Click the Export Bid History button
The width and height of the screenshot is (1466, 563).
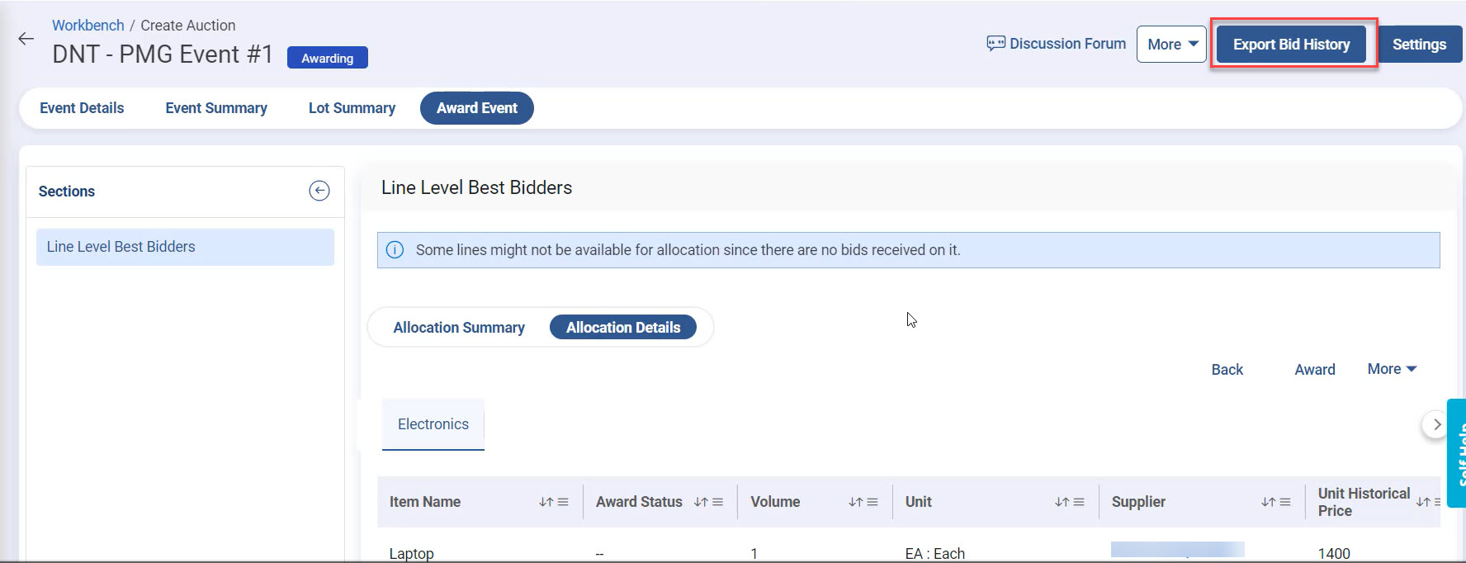[x=1292, y=45]
